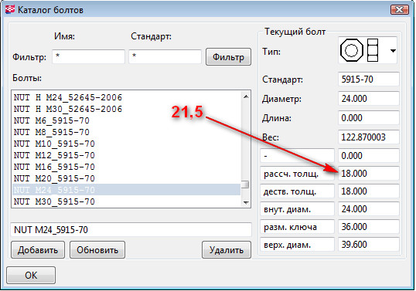Confirm with the OK button
The image size is (416, 291).
tap(31, 275)
